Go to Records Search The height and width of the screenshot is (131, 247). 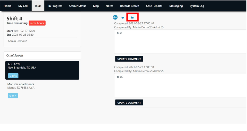130,6
